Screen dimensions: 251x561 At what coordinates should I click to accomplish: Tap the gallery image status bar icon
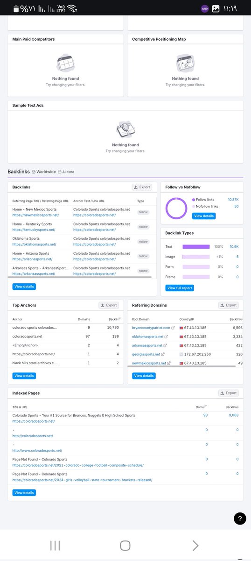[216, 8]
